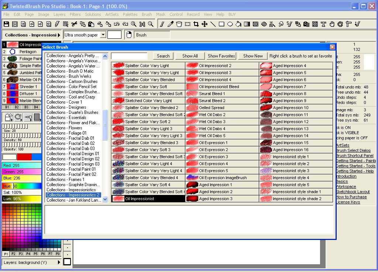Select the Line tool
This screenshot has width=378, height=272.
213,24
